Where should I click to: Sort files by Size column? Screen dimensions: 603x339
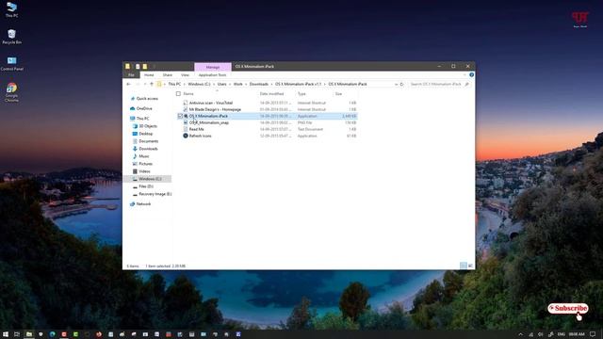[338, 94]
